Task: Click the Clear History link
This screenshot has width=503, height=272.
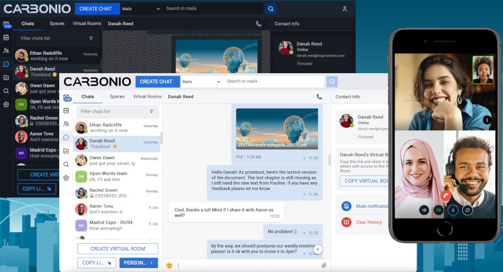Action: 369,222
